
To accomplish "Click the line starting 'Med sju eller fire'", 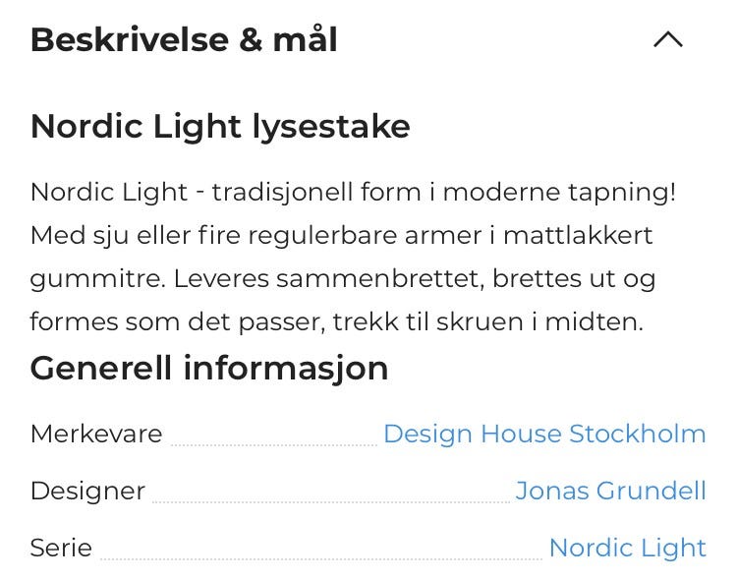I will pyautogui.click(x=341, y=236).
